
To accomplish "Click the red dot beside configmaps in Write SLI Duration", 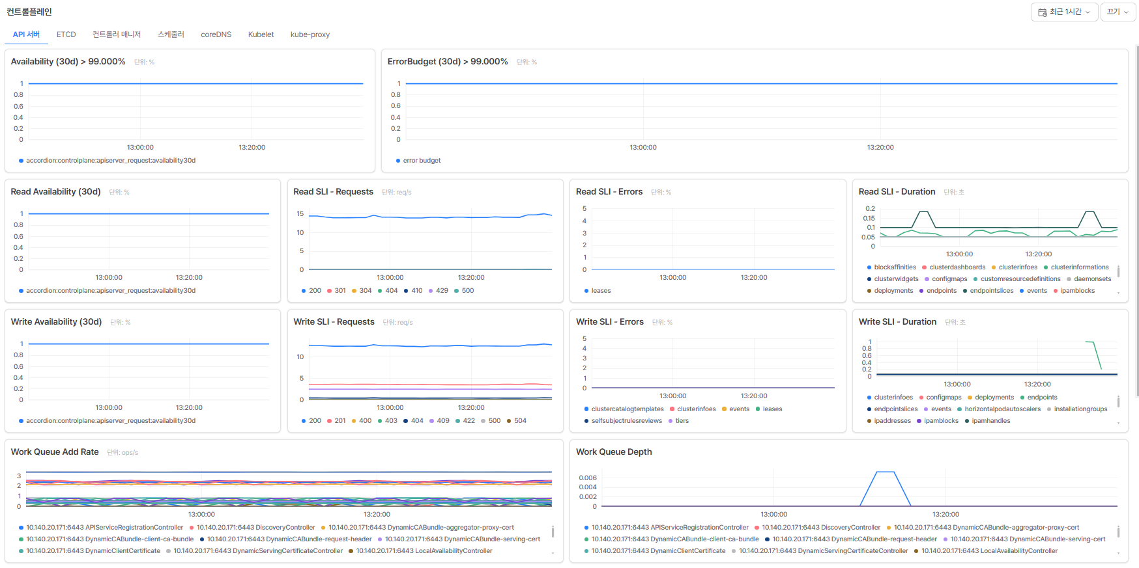I will point(921,398).
